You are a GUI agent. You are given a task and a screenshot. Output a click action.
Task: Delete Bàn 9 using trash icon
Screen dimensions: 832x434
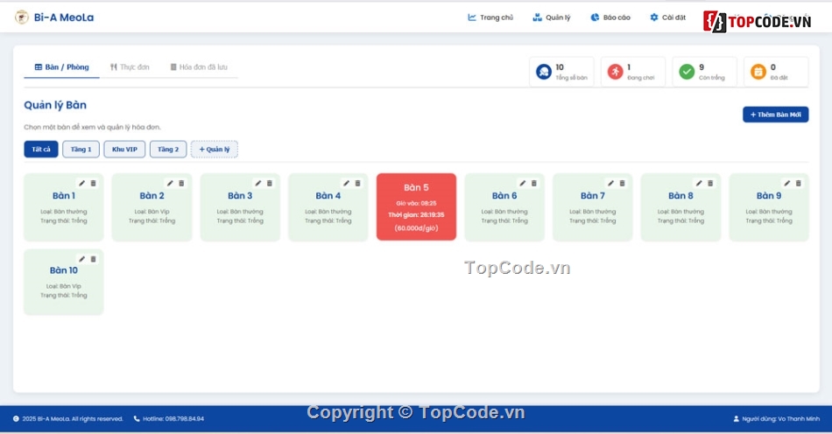point(799,184)
